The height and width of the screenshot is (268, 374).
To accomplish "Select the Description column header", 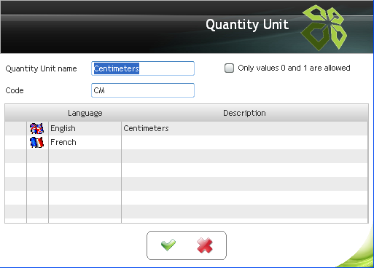I will 244,113.
